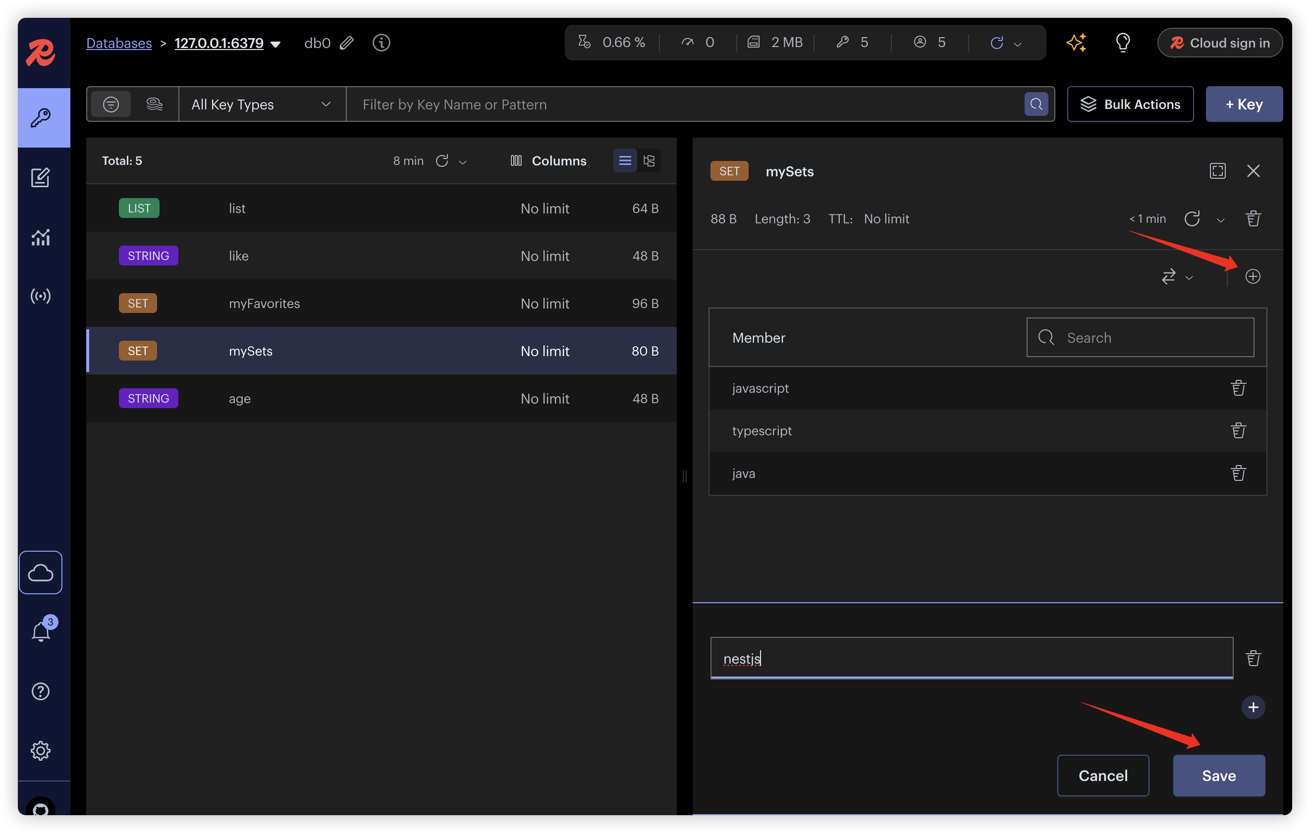Click the add members plus-circle icon

[1253, 276]
